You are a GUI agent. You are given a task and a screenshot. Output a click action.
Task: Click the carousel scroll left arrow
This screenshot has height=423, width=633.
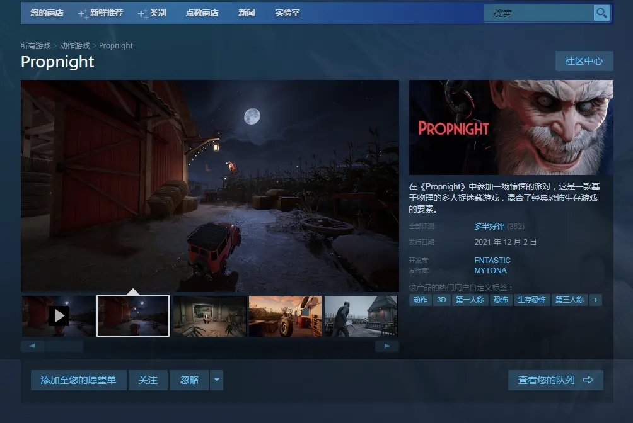[x=32, y=346]
